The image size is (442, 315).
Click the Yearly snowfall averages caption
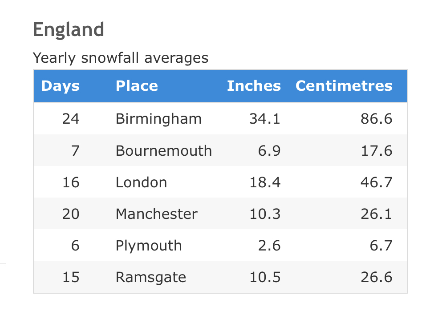pos(121,58)
